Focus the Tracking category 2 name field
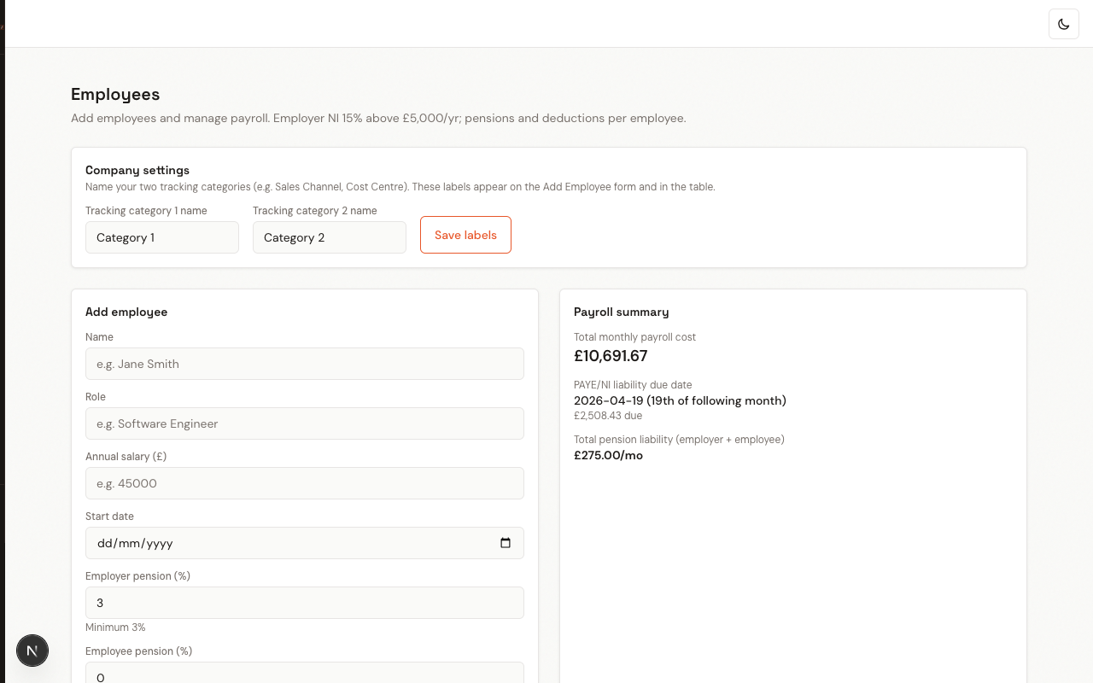1093x683 pixels. point(329,237)
